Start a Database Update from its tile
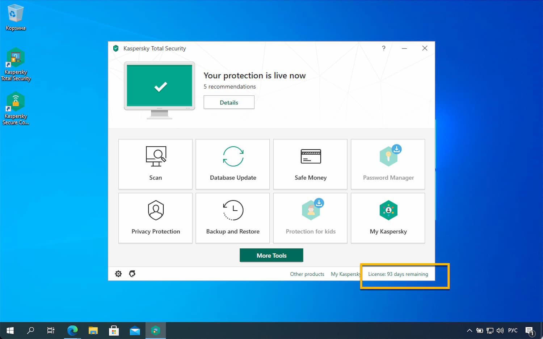This screenshot has height=339, width=543. [x=233, y=164]
